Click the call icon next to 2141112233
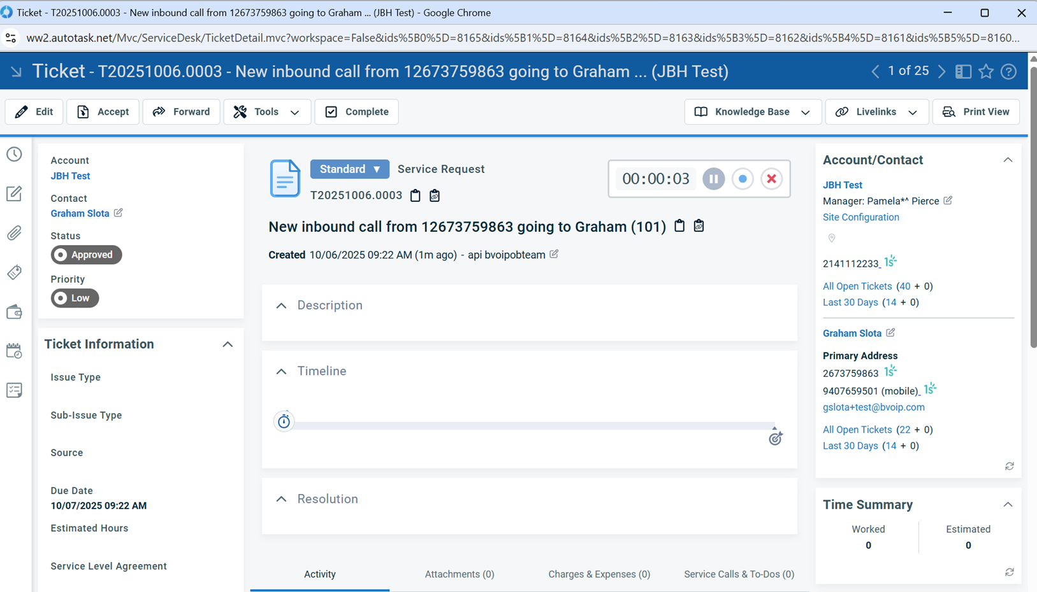The height and width of the screenshot is (592, 1037). (890, 261)
